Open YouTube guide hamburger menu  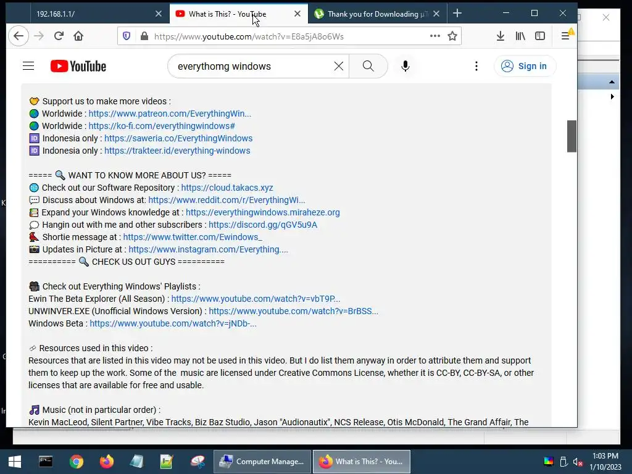tap(28, 65)
